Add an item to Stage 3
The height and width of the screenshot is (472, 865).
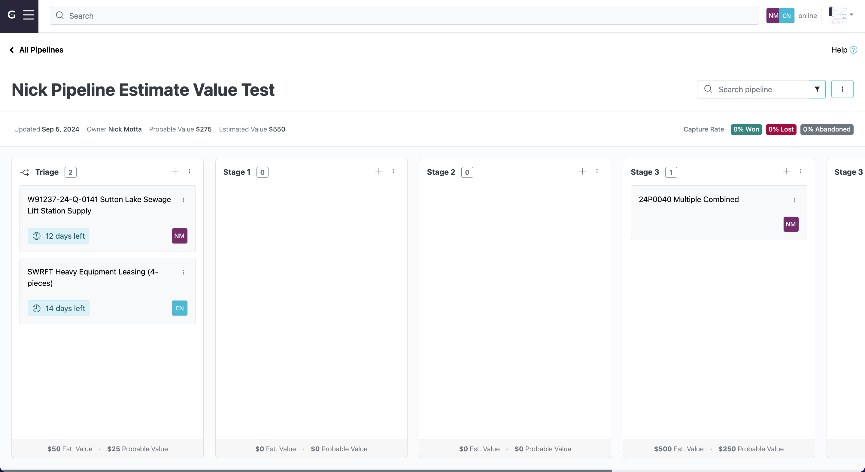click(x=786, y=171)
